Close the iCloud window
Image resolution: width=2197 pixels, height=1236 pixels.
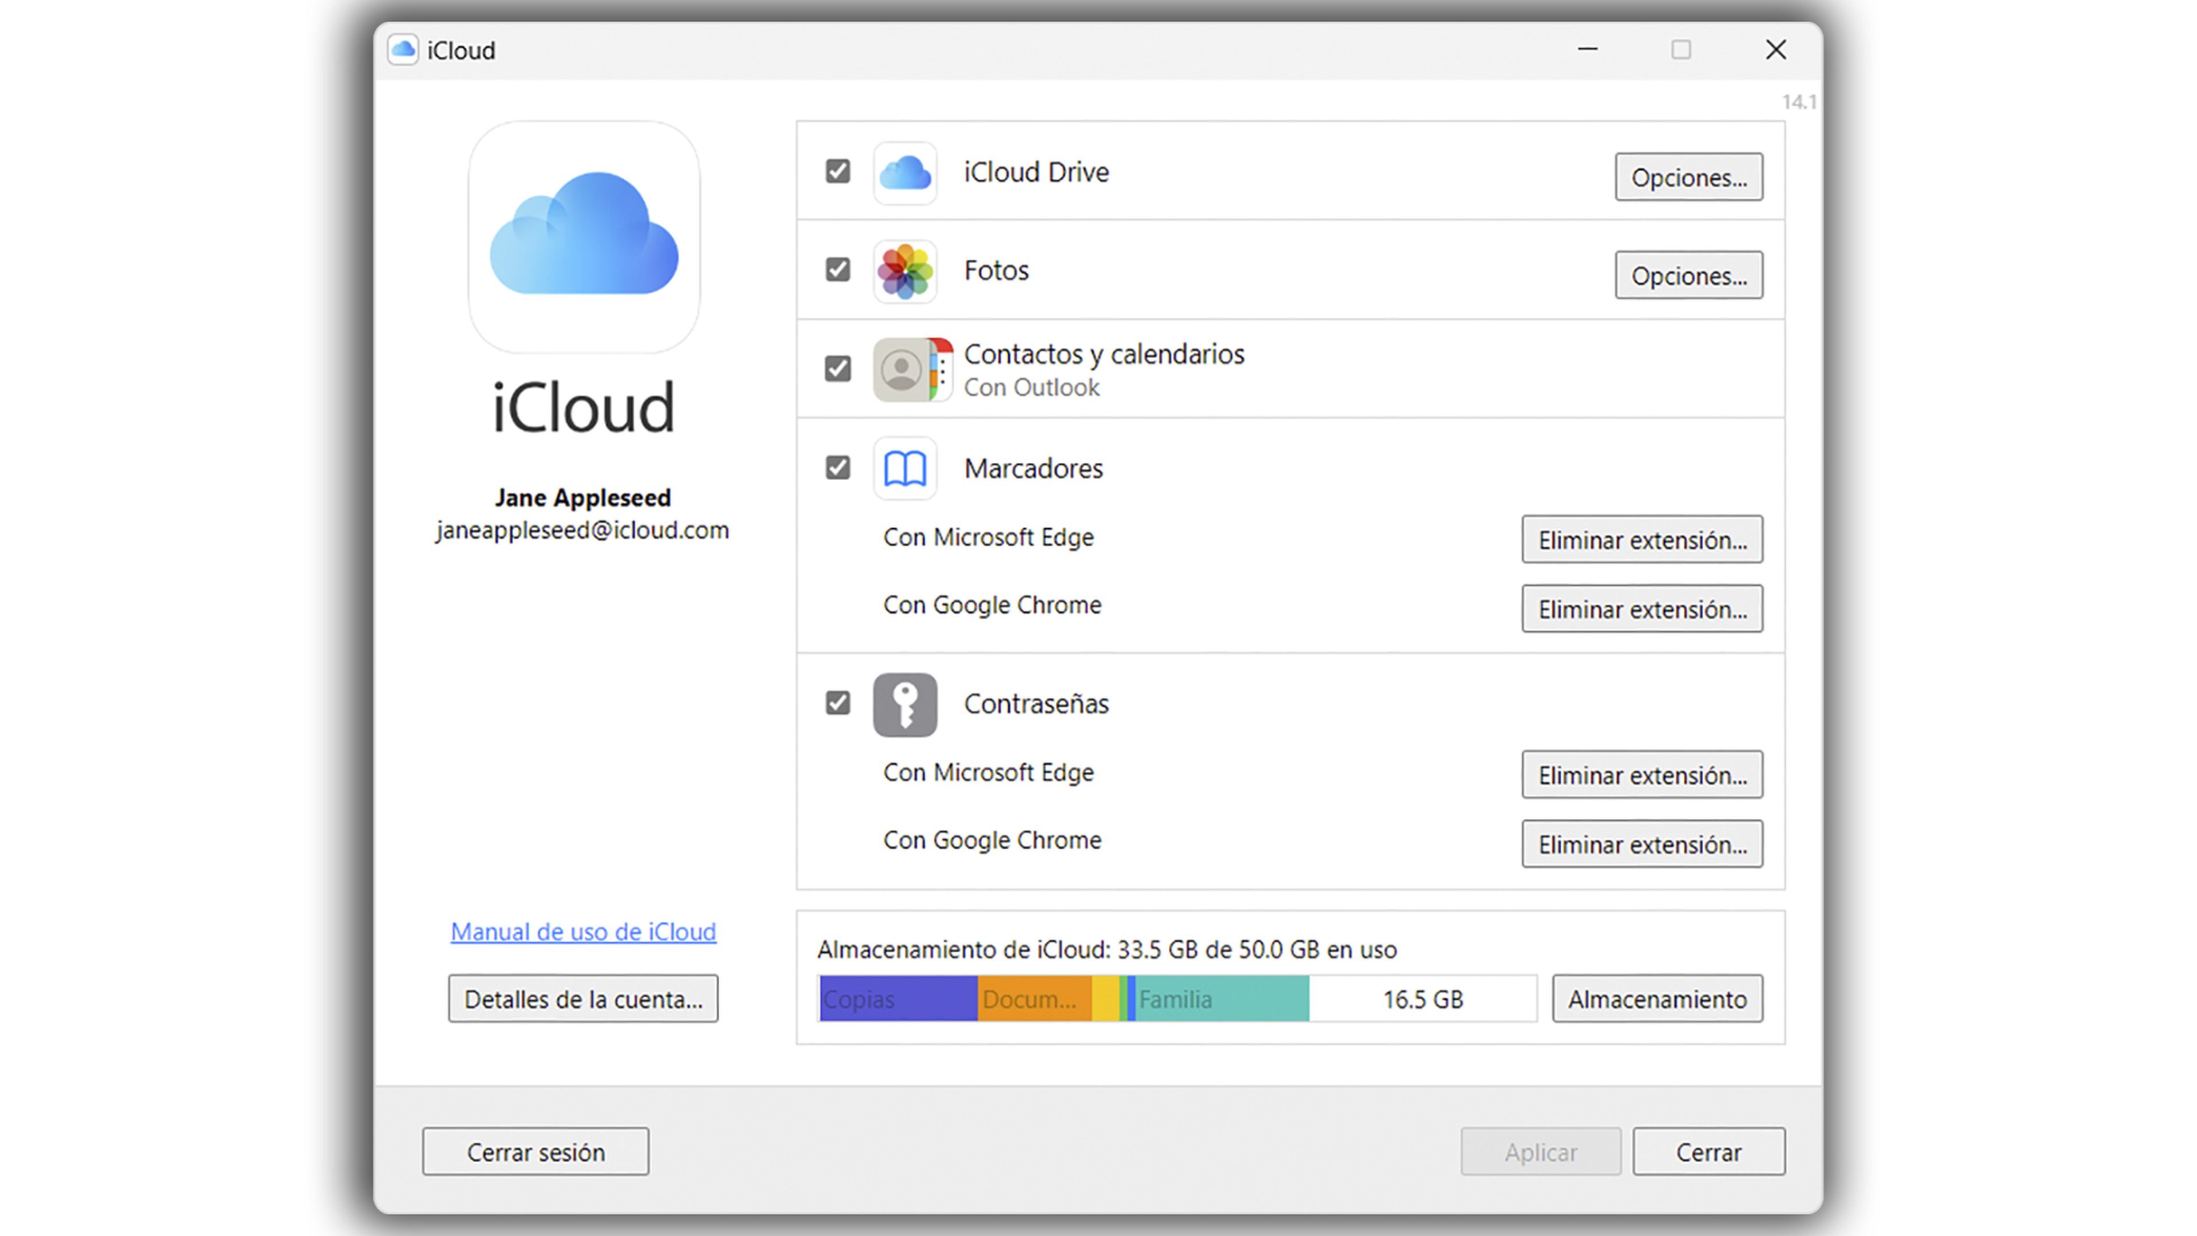pyautogui.click(x=1776, y=49)
